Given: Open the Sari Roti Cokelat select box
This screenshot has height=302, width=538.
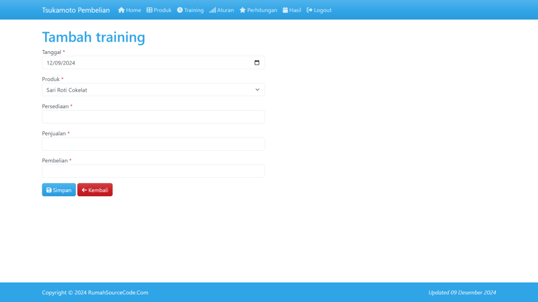Looking at the screenshot, I should (145, 90).
